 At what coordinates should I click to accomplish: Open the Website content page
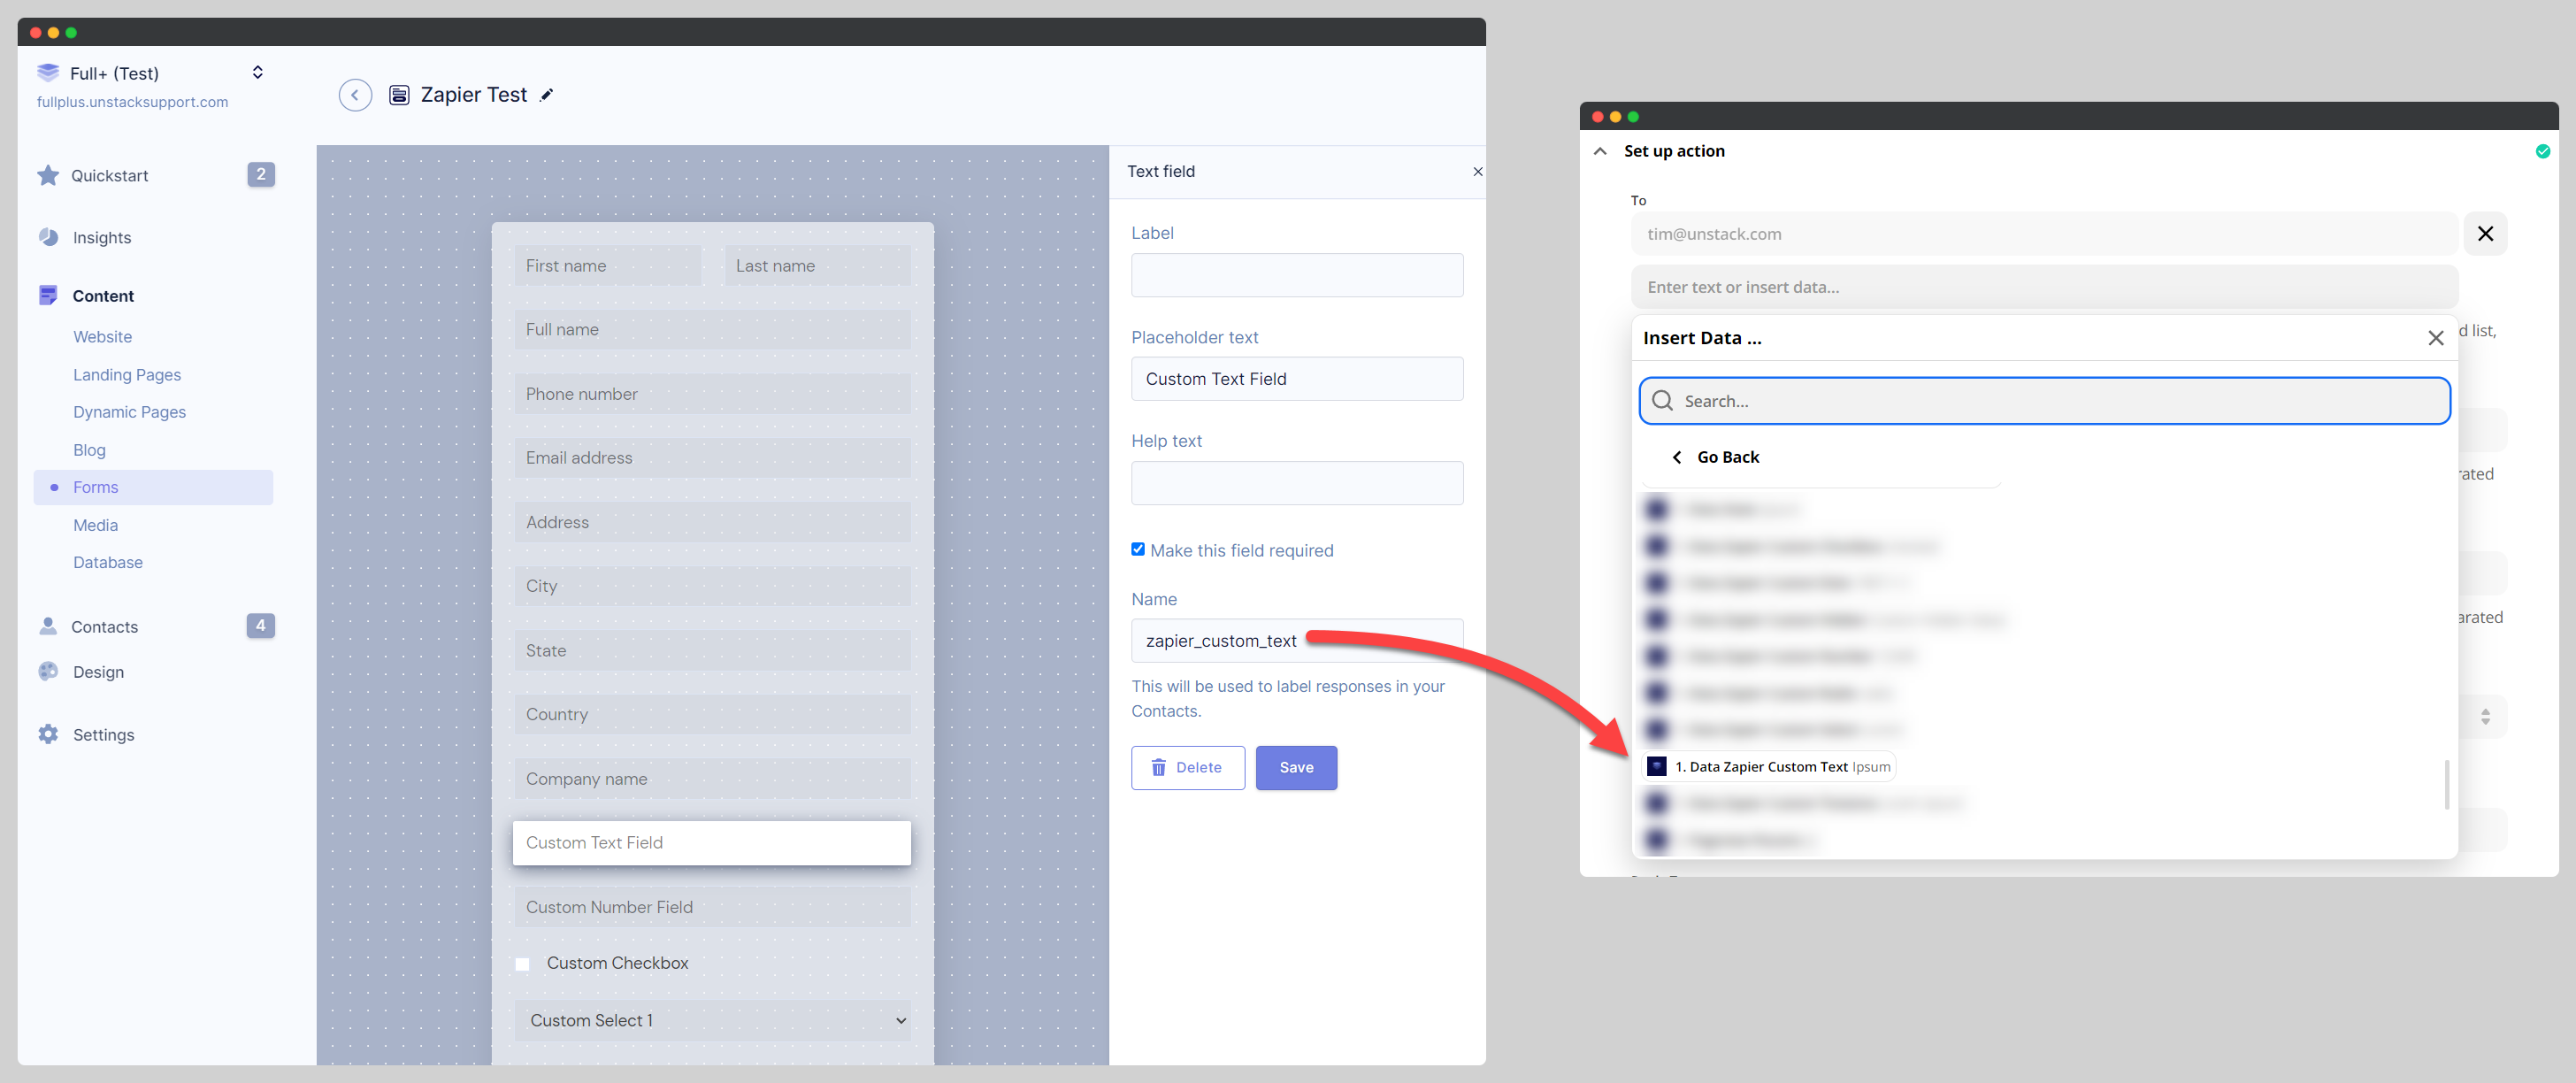pos(102,337)
